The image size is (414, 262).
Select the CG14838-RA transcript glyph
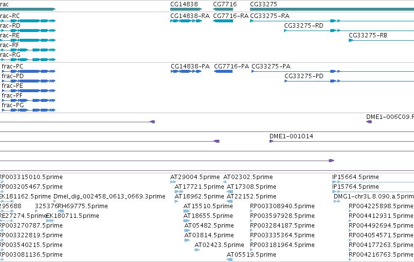pos(186,21)
